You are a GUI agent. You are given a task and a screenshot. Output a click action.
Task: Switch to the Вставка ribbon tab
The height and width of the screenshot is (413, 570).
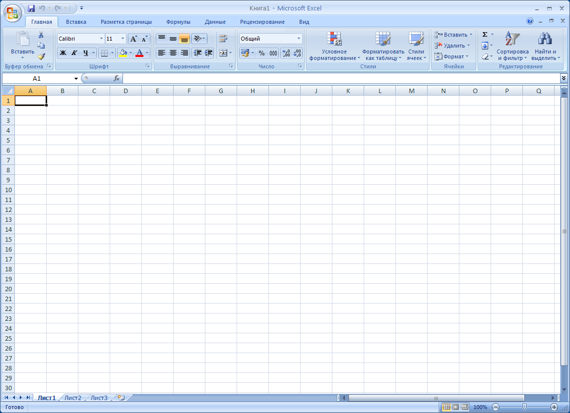pyautogui.click(x=76, y=22)
